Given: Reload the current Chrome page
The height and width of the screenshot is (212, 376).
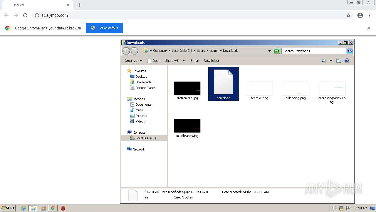Looking at the screenshot, I should [x=25, y=15].
